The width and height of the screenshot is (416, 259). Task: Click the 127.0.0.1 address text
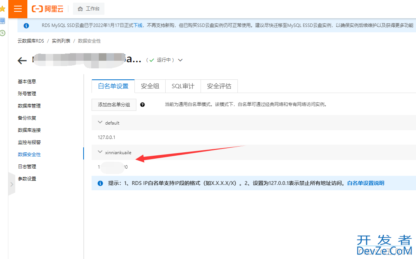[106, 137]
